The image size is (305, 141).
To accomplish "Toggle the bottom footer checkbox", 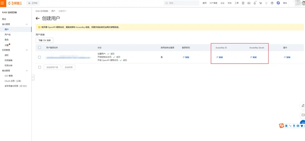I will pyautogui.click(x=40, y=67).
